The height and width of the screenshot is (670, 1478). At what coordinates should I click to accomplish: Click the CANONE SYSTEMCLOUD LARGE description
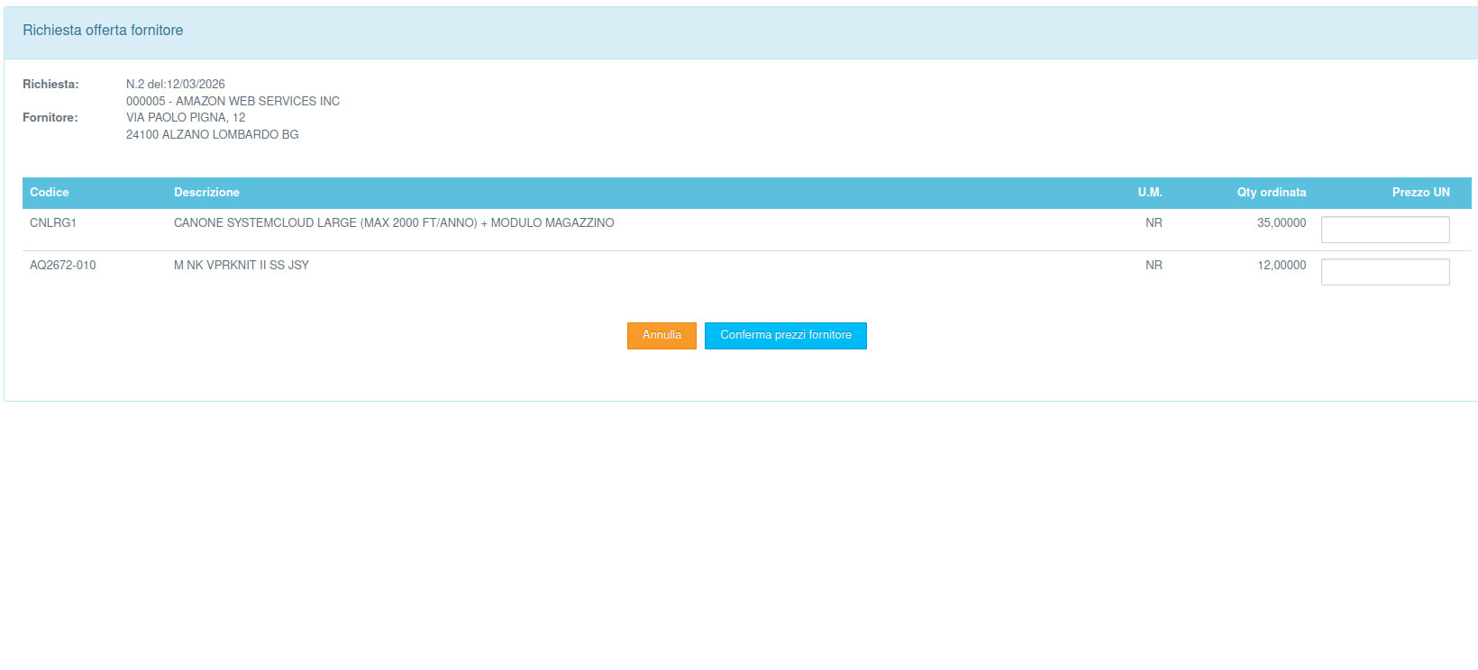coord(394,223)
